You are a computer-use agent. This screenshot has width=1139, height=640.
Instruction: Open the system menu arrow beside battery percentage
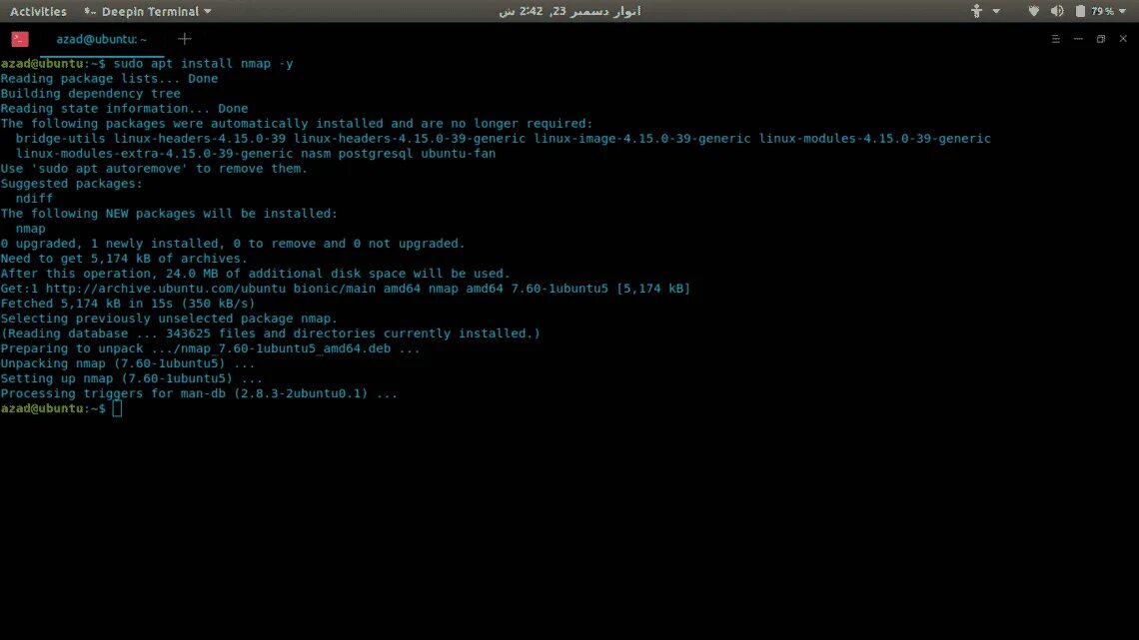(1122, 11)
